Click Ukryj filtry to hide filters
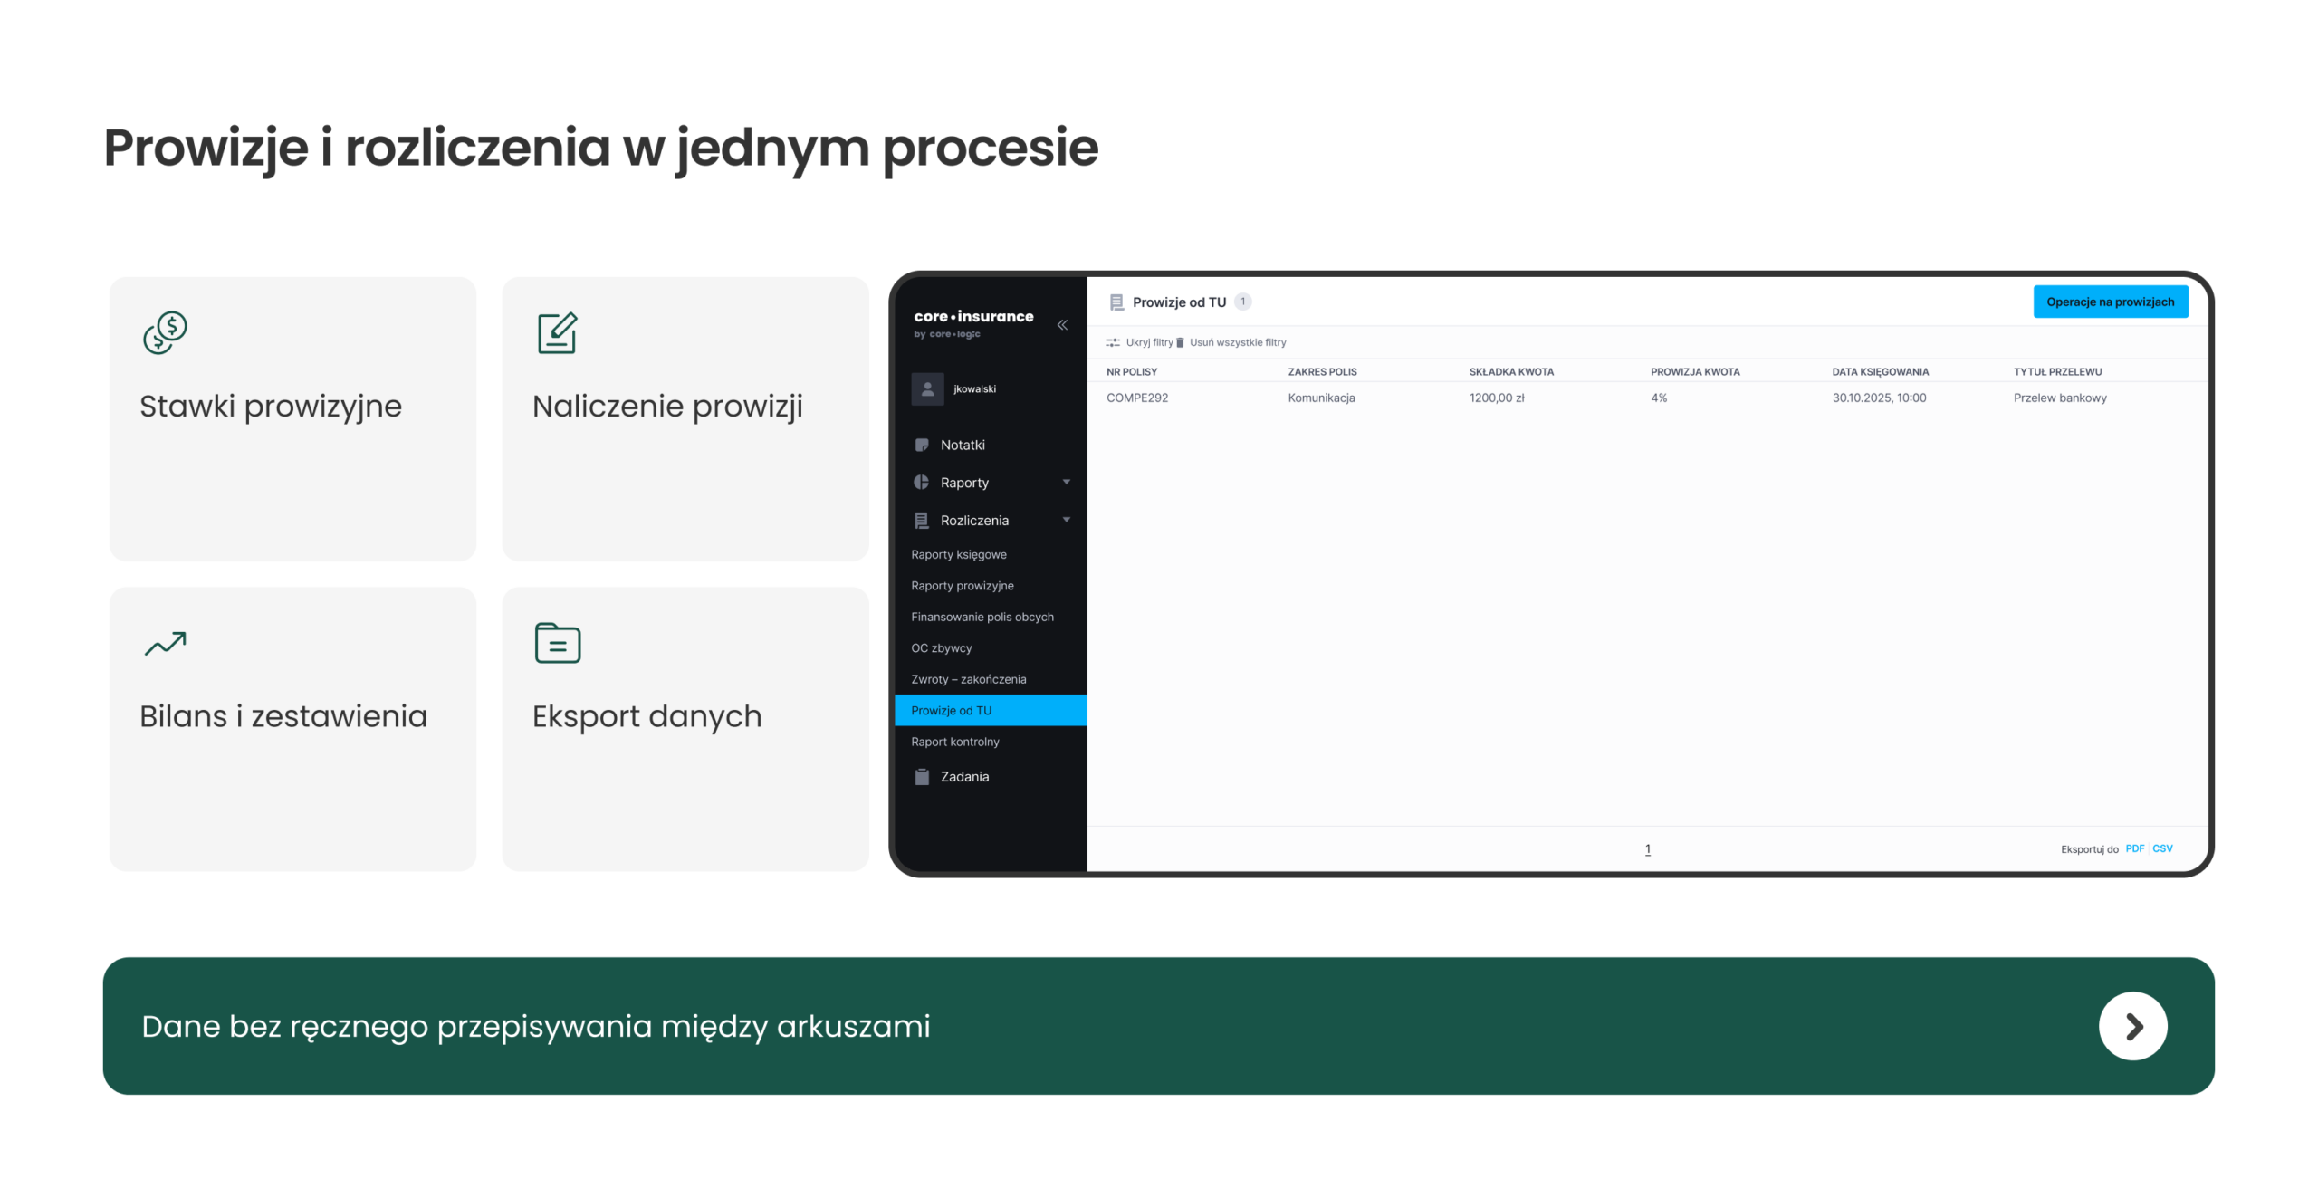Viewport: 2318px width, 1198px height. coord(1148,342)
